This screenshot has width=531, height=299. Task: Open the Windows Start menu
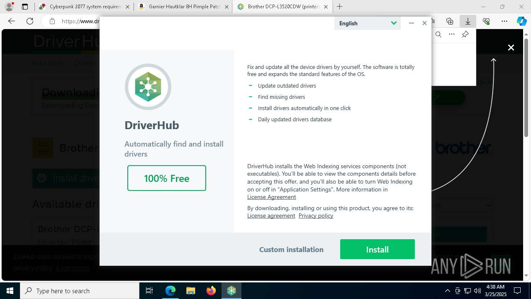coord(10,291)
